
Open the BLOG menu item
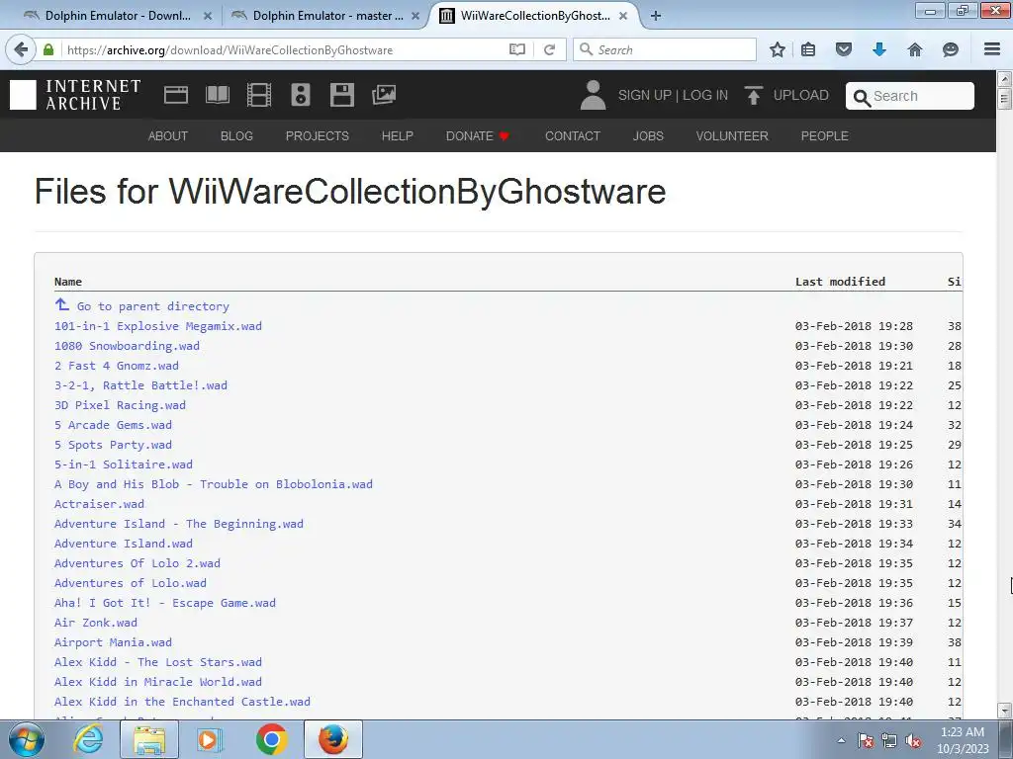(x=236, y=135)
